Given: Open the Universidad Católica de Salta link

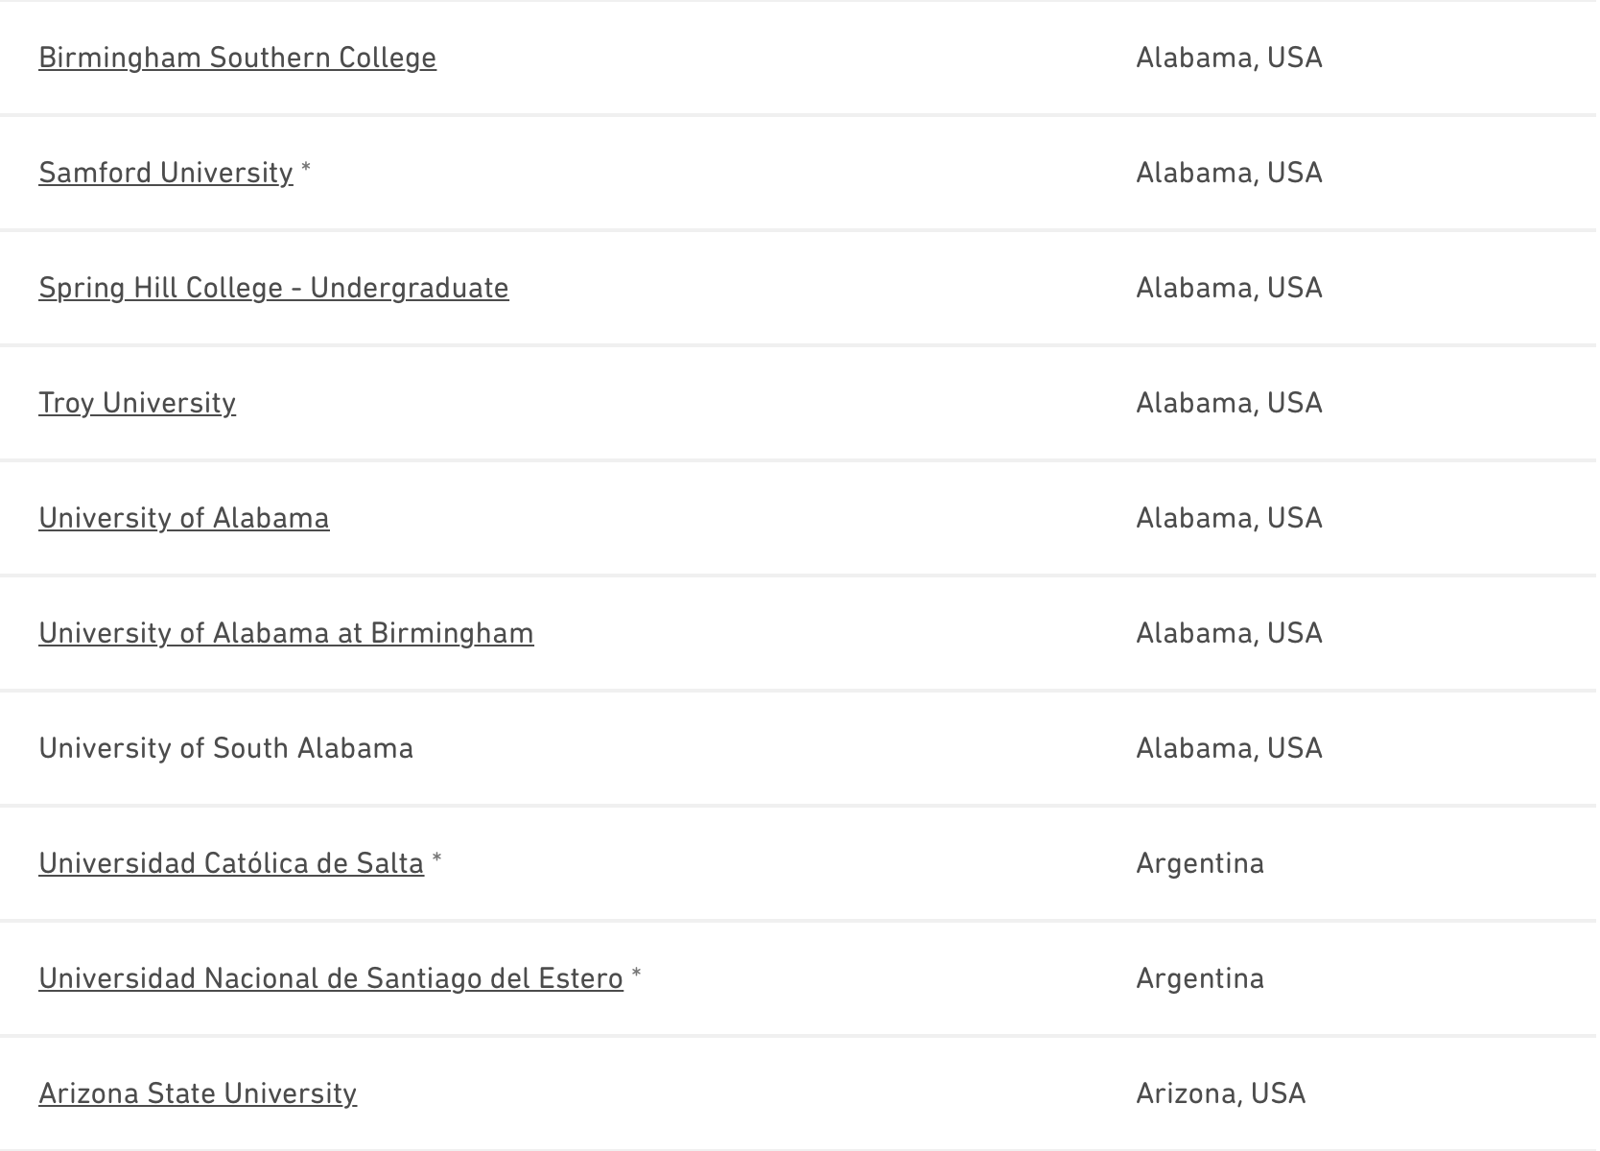Looking at the screenshot, I should [230, 863].
